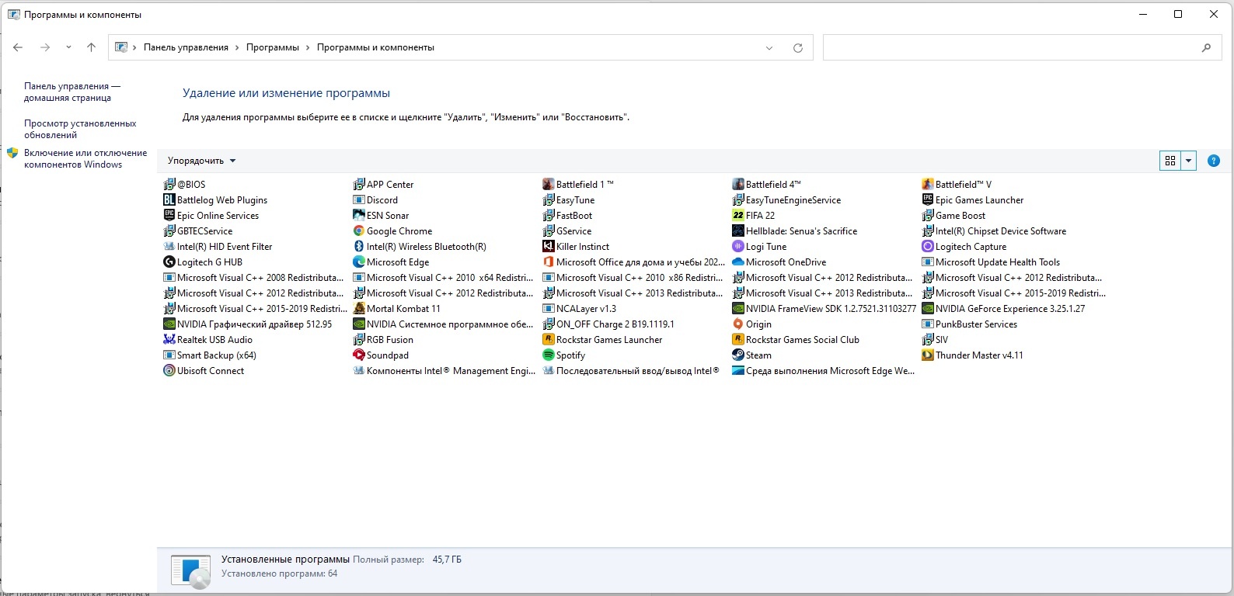Click inside the search input field
This screenshot has height=596, width=1234.
pyautogui.click(x=1010, y=47)
